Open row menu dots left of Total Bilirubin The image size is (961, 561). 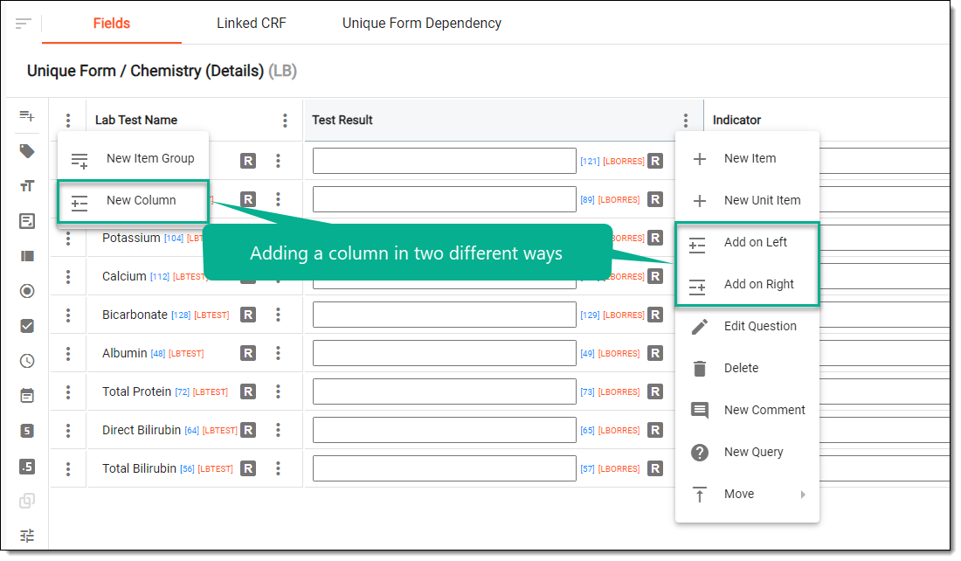68,468
